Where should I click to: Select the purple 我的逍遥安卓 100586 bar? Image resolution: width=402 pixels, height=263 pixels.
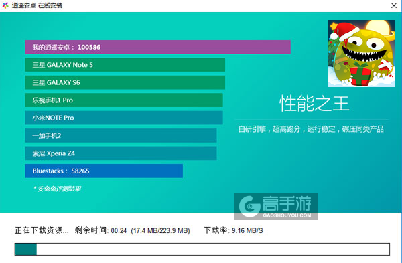pos(157,47)
